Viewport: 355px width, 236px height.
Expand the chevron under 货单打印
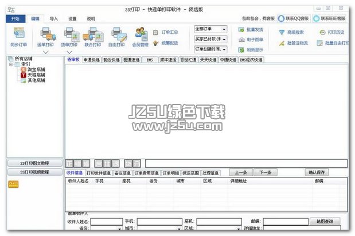click(x=69, y=52)
